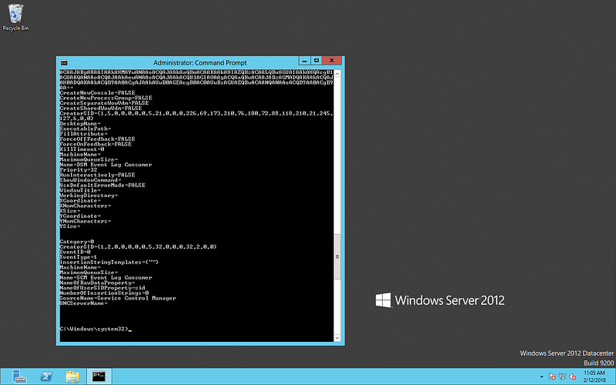Show hidden tray icons arrow
Image resolution: width=616 pixels, height=385 pixels.
(x=542, y=377)
